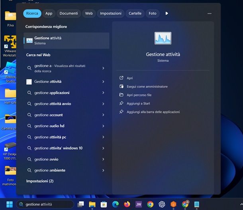Select 'gestione a - Visualizza altri risultati'
The width and height of the screenshot is (243, 210).
coord(67,68)
